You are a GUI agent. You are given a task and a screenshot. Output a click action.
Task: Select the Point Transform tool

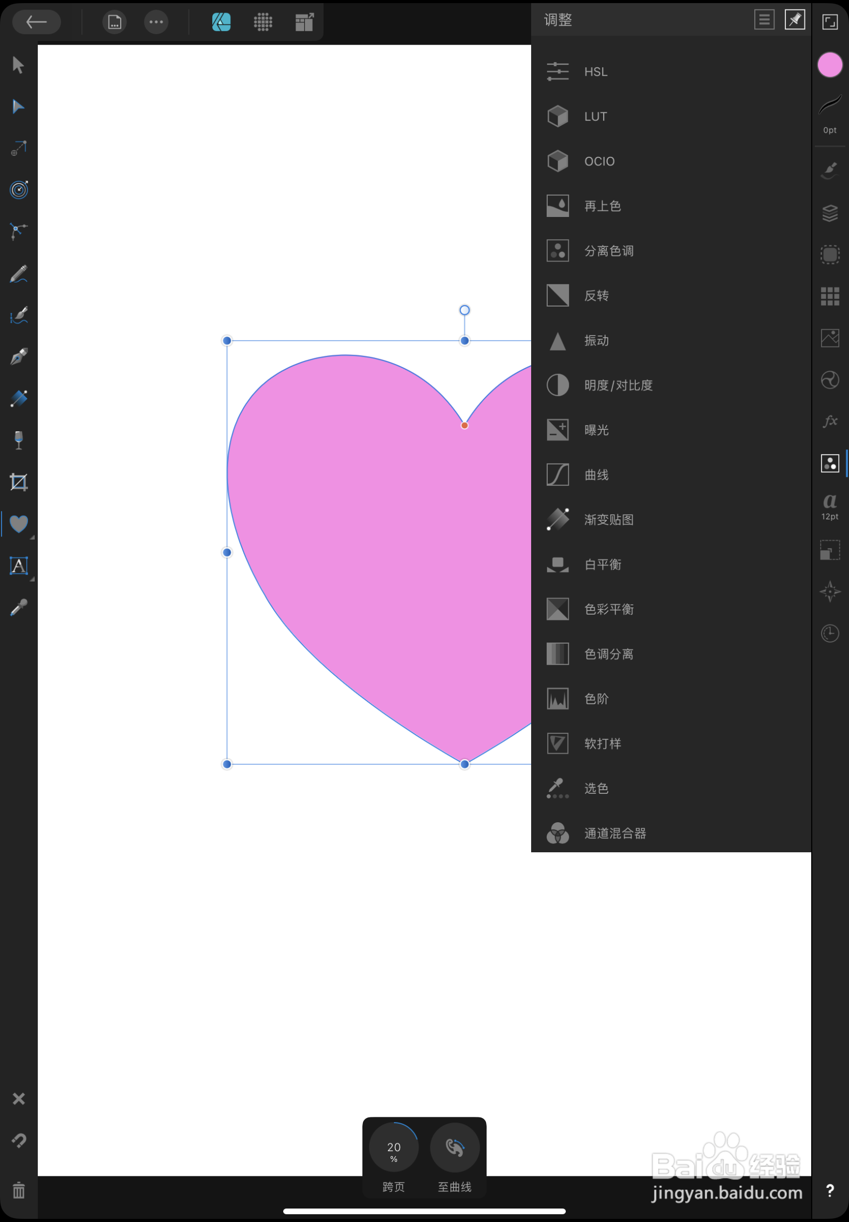pyautogui.click(x=19, y=149)
